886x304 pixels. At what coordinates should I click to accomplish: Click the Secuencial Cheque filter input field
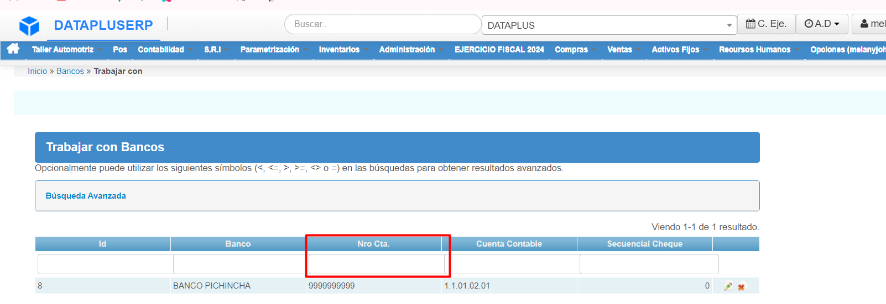tap(649, 264)
